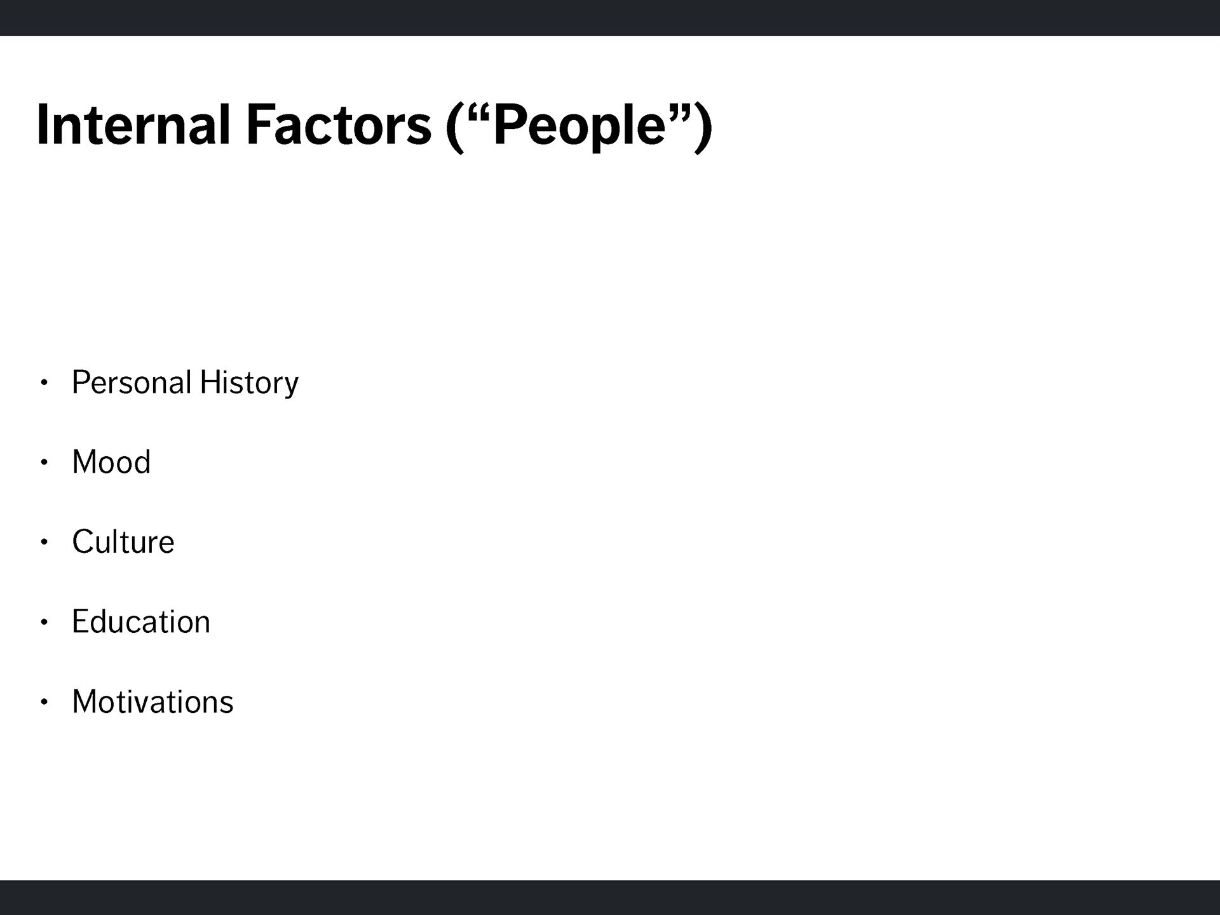Select the word "People" in the title
The width and height of the screenshot is (1220, 915).
579,126
